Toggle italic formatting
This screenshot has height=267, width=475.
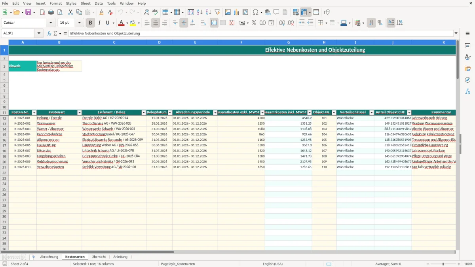click(99, 23)
